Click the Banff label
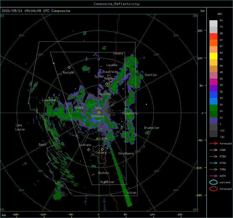The width and height of the screenshot is (233, 218). pyautogui.click(x=43, y=144)
